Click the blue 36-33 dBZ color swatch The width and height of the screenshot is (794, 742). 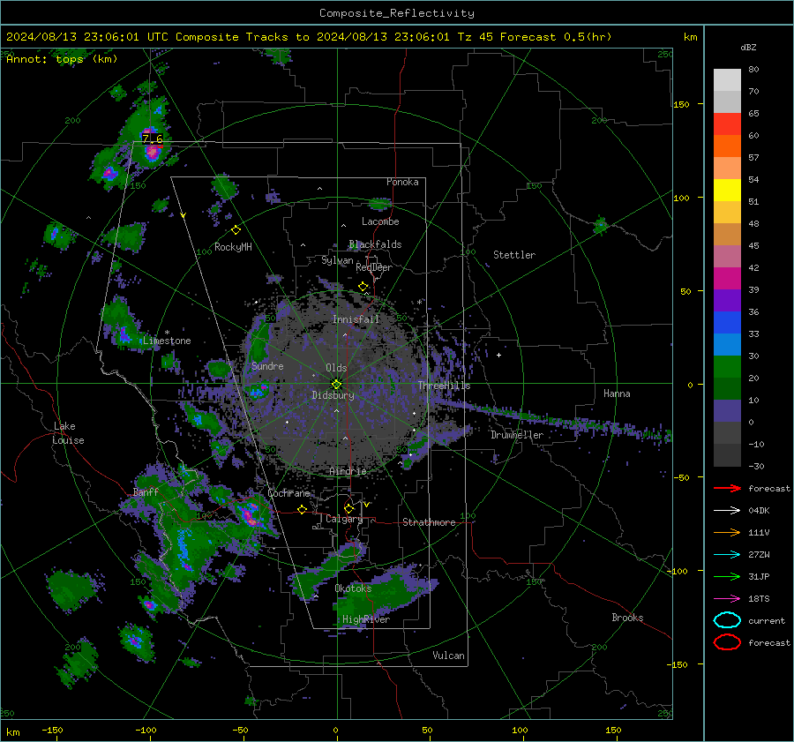(x=727, y=323)
